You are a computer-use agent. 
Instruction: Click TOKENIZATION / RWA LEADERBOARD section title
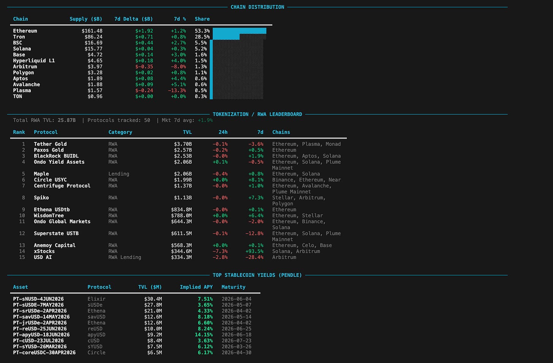tap(257, 114)
